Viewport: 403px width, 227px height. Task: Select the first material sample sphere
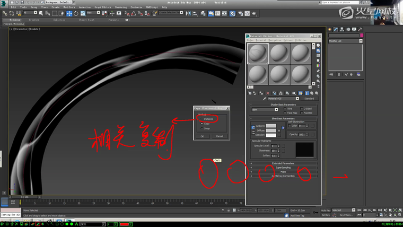tap(258, 53)
